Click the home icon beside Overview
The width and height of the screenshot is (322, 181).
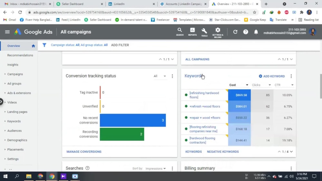[33, 46]
